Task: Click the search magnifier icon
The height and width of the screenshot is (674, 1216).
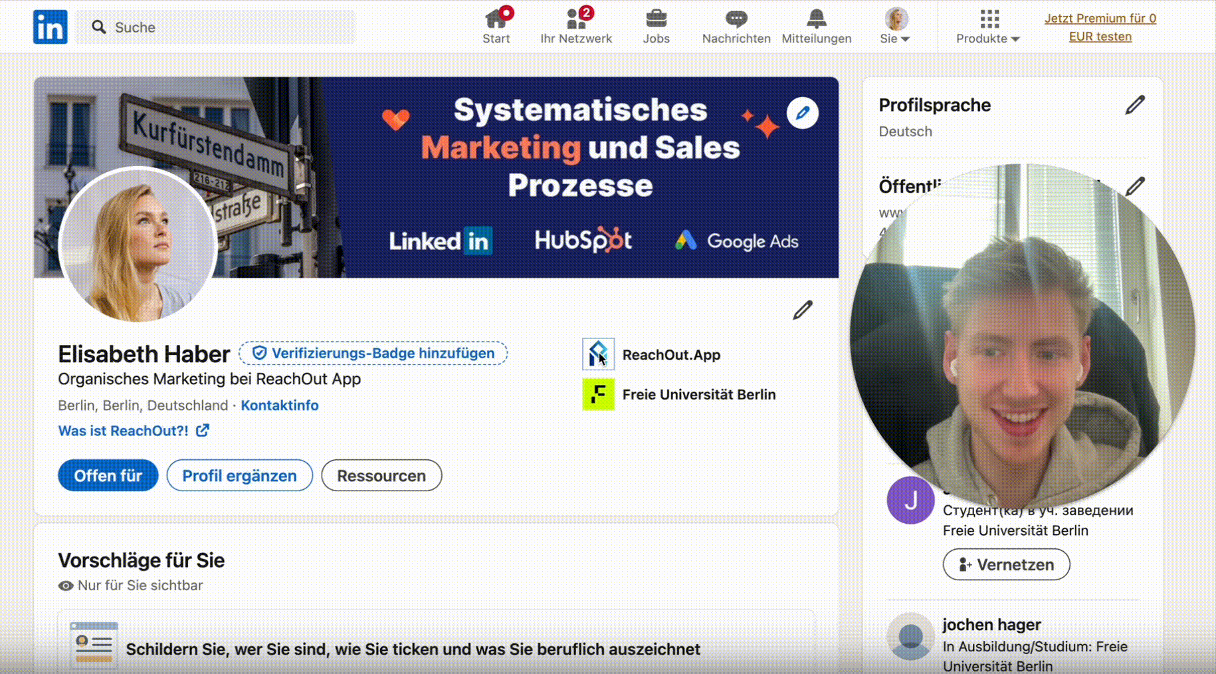Action: [99, 27]
